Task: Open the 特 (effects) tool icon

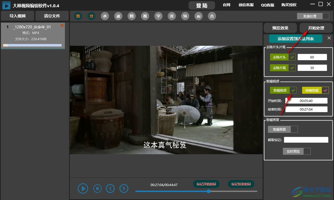Action: click(x=185, y=16)
